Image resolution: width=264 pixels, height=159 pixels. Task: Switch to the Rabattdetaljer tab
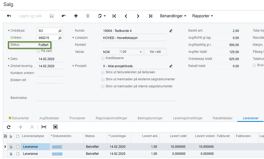coord(223,118)
